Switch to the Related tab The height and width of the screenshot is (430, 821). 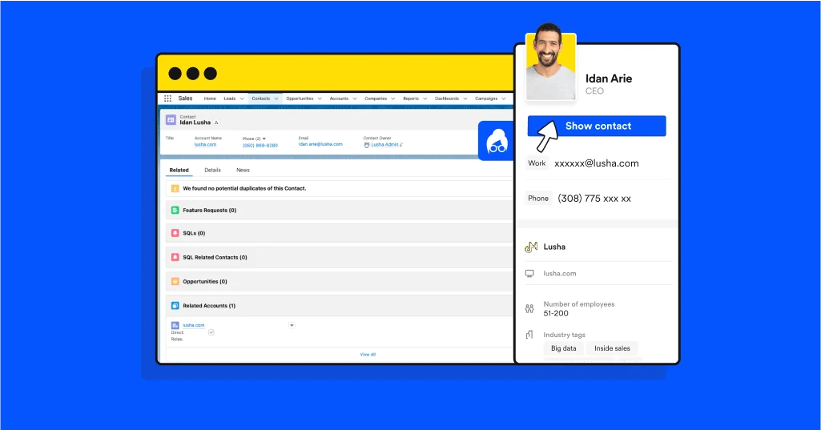pyautogui.click(x=179, y=171)
